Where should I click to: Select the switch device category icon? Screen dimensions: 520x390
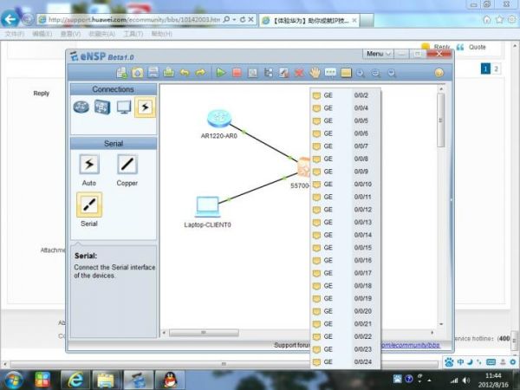102,107
